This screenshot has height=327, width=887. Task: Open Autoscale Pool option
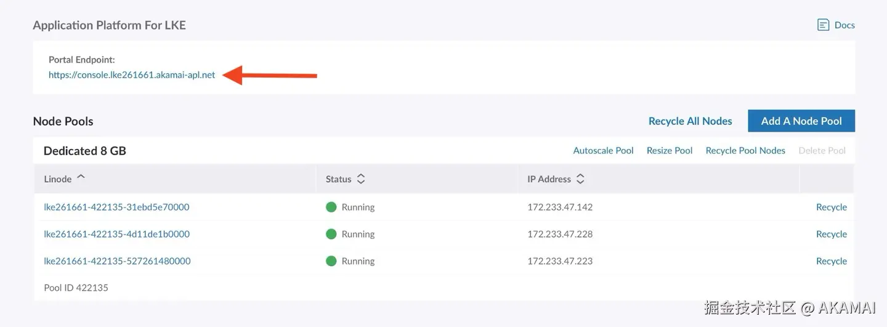(x=603, y=150)
